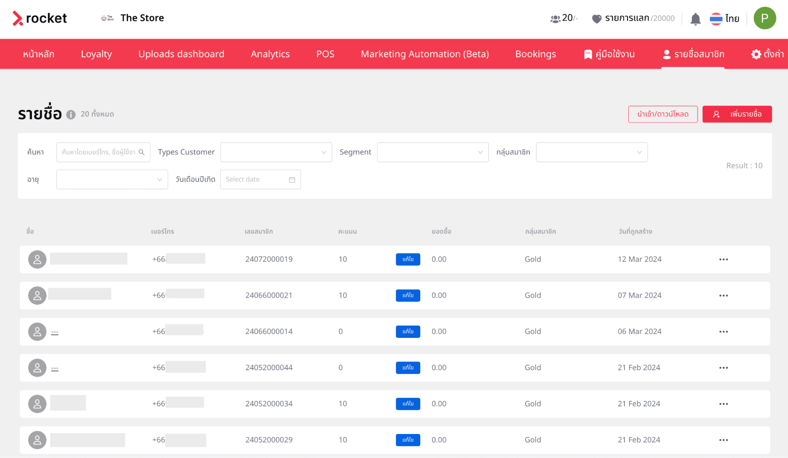Click the นำเข้า/ดาวน์โหลด import button
The image size is (788, 458).
coord(663,114)
